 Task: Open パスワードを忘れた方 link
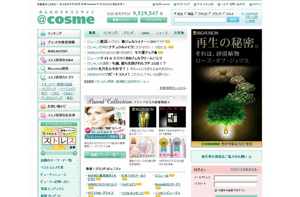(244, 169)
